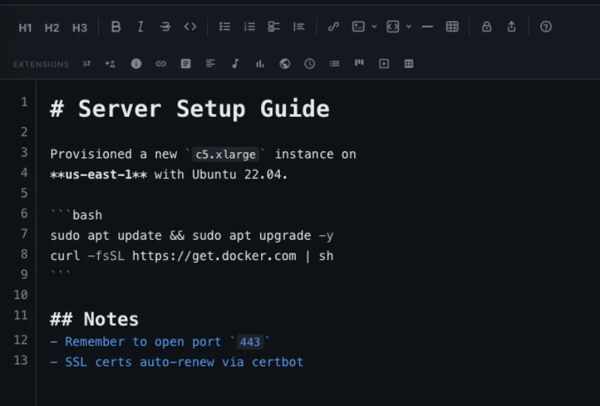Click the clock extension icon
600x406 pixels.
click(310, 64)
